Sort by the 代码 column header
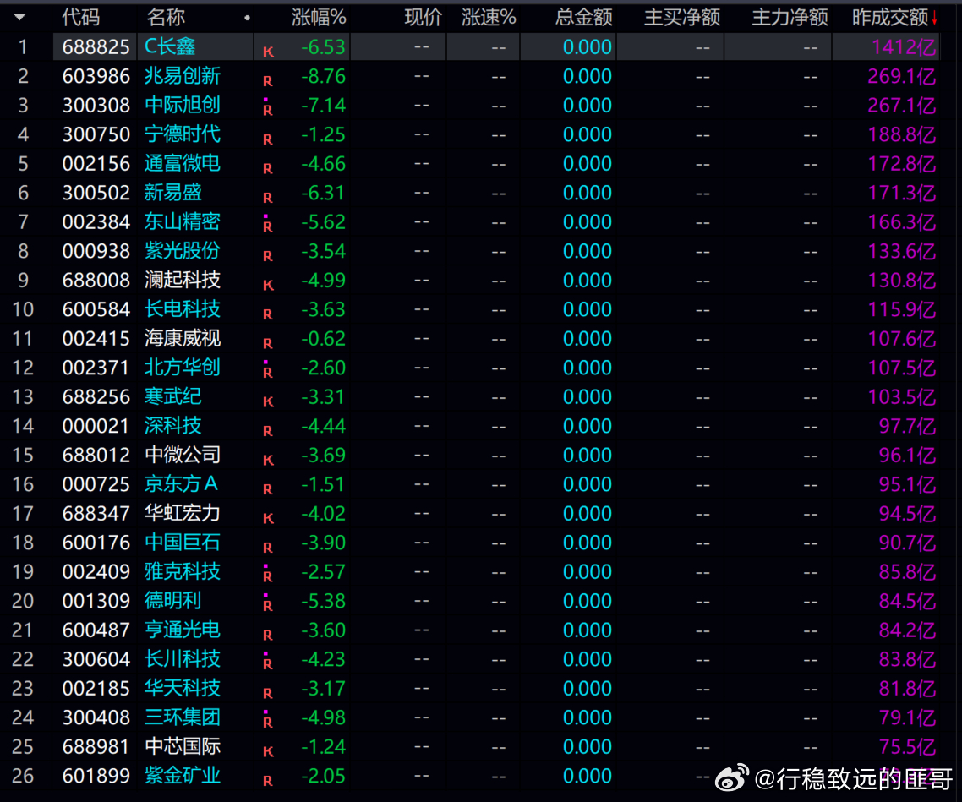962x802 pixels. (x=80, y=17)
